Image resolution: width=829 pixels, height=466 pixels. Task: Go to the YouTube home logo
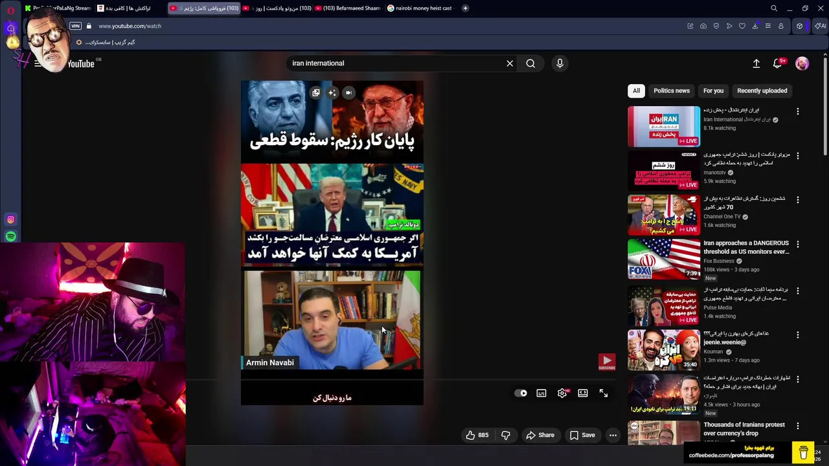80,63
